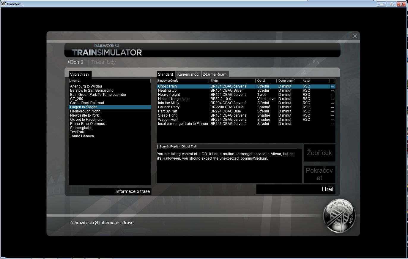Screen dimensions: 408x259
Task: Click the RailWorks title bar app icon
Action: [x=4, y=4]
